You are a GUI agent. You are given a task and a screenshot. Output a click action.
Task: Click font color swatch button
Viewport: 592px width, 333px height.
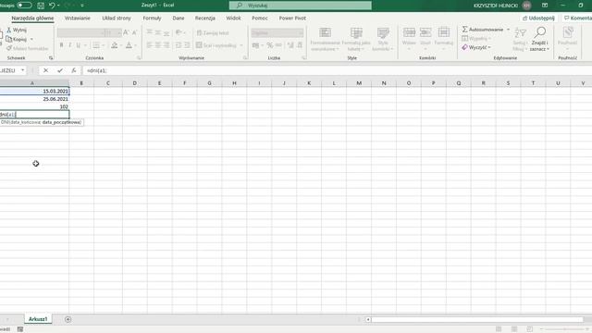129,45
